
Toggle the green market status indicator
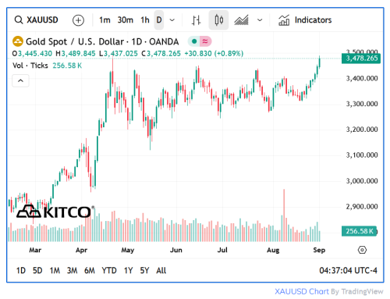pos(194,41)
